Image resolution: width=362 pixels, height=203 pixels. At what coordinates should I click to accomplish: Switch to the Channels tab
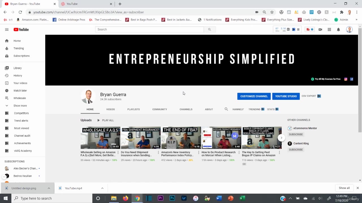[x=186, y=109]
